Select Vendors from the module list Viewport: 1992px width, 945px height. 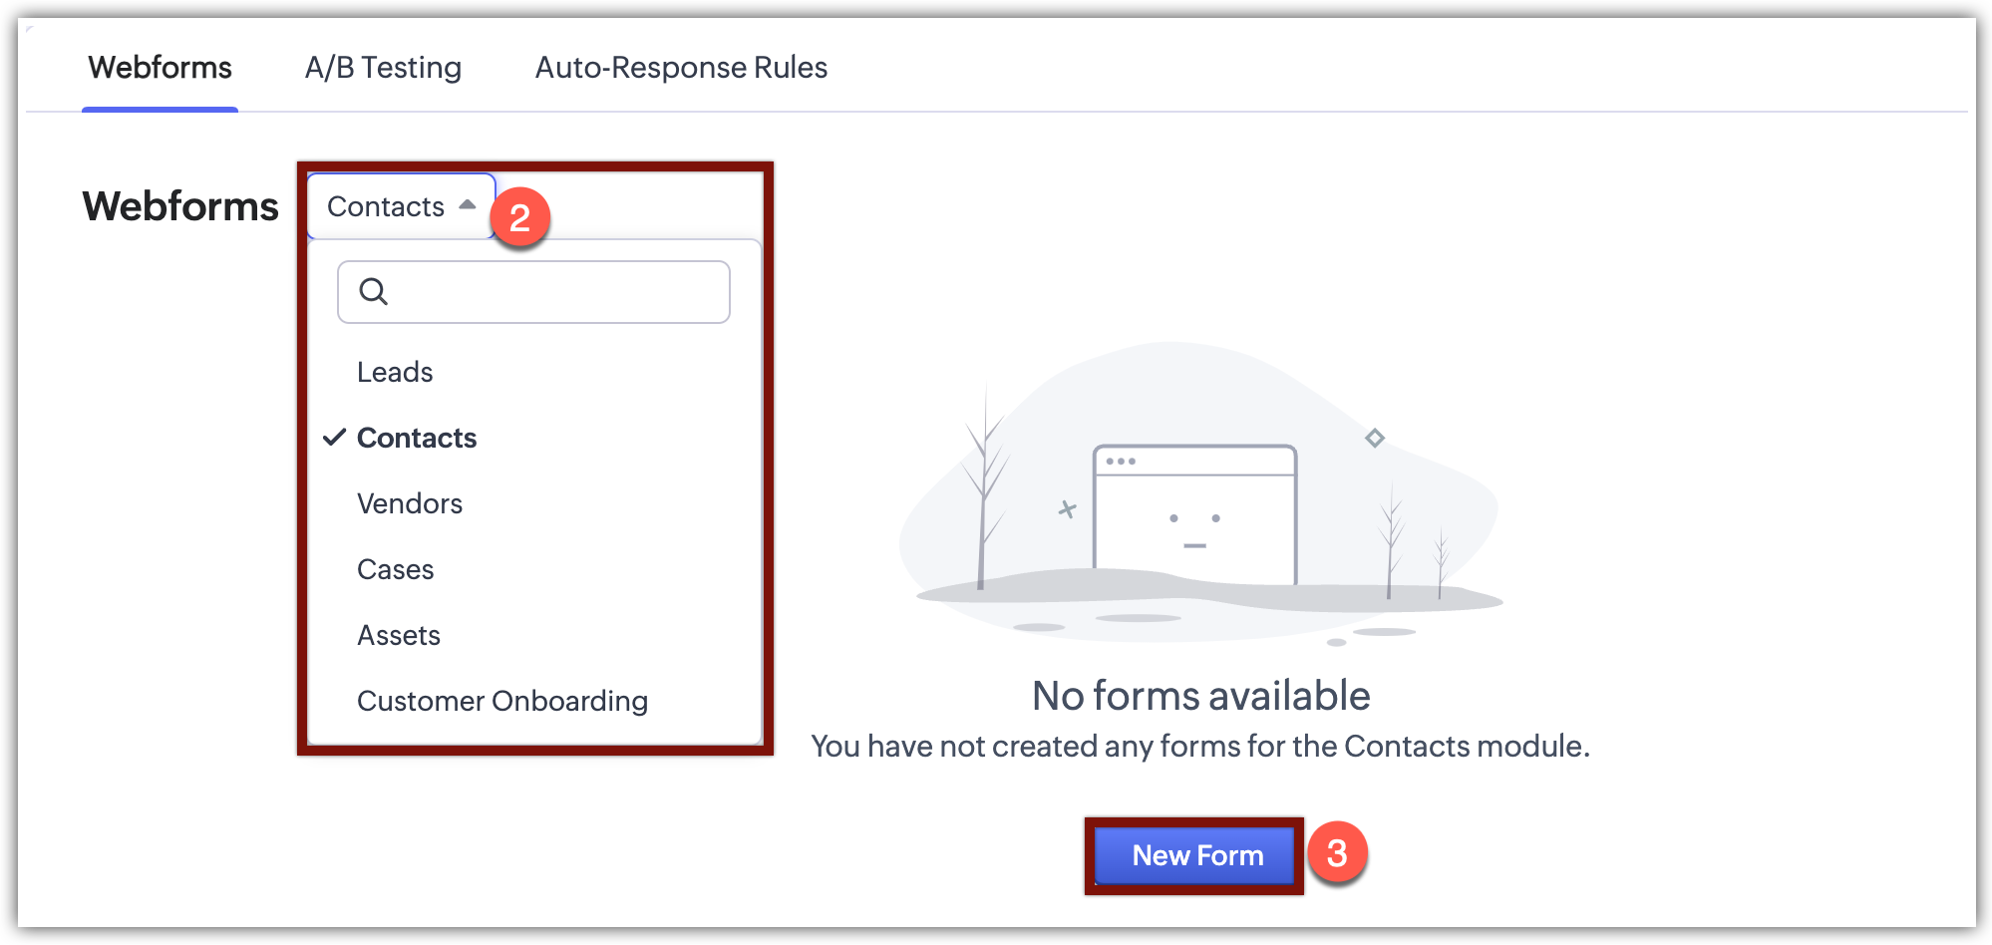[410, 503]
